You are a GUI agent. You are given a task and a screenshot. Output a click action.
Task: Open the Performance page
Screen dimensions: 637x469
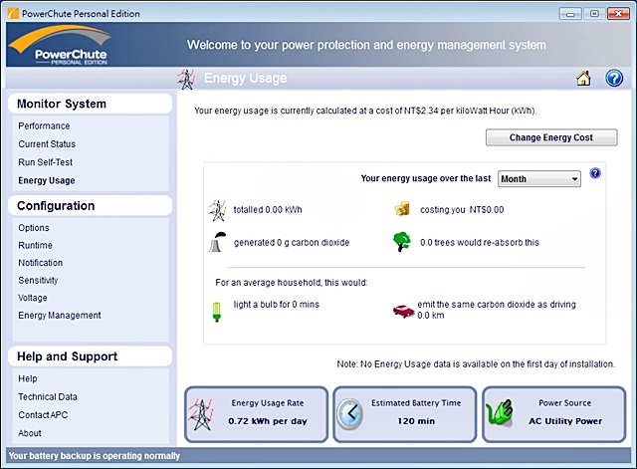click(x=44, y=126)
